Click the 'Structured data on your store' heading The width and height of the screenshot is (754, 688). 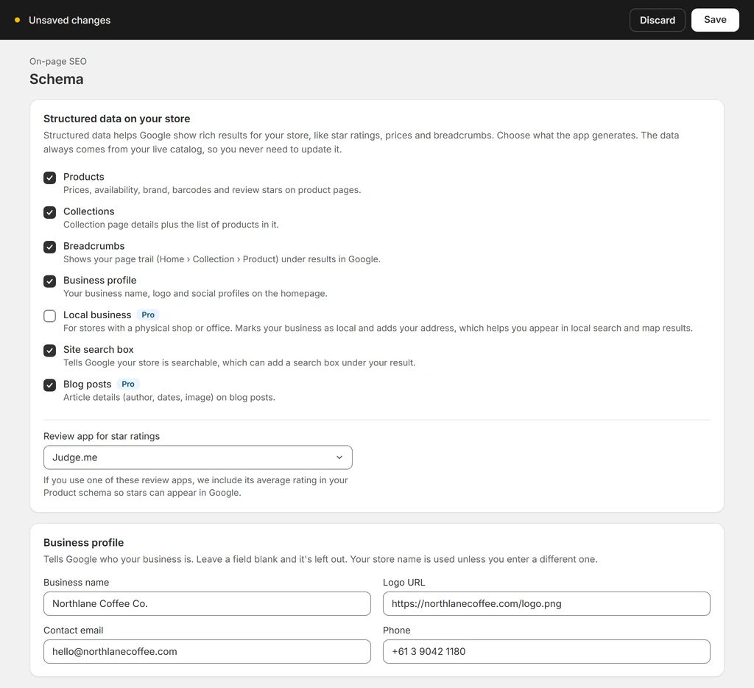point(117,119)
